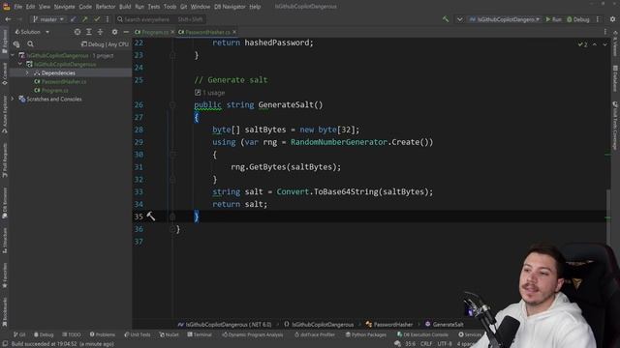Click the inspection check mark widget in the editor corner
This screenshot has width=620, height=348.
[x=583, y=44]
